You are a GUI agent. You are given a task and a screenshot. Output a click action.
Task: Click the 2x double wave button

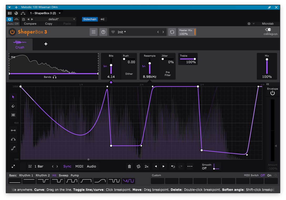pyautogui.click(x=146, y=166)
